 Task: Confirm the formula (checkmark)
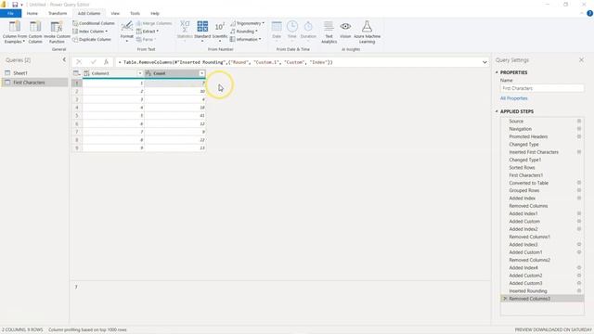93,62
